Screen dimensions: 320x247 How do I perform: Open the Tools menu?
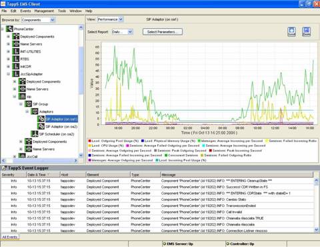tap(62, 11)
